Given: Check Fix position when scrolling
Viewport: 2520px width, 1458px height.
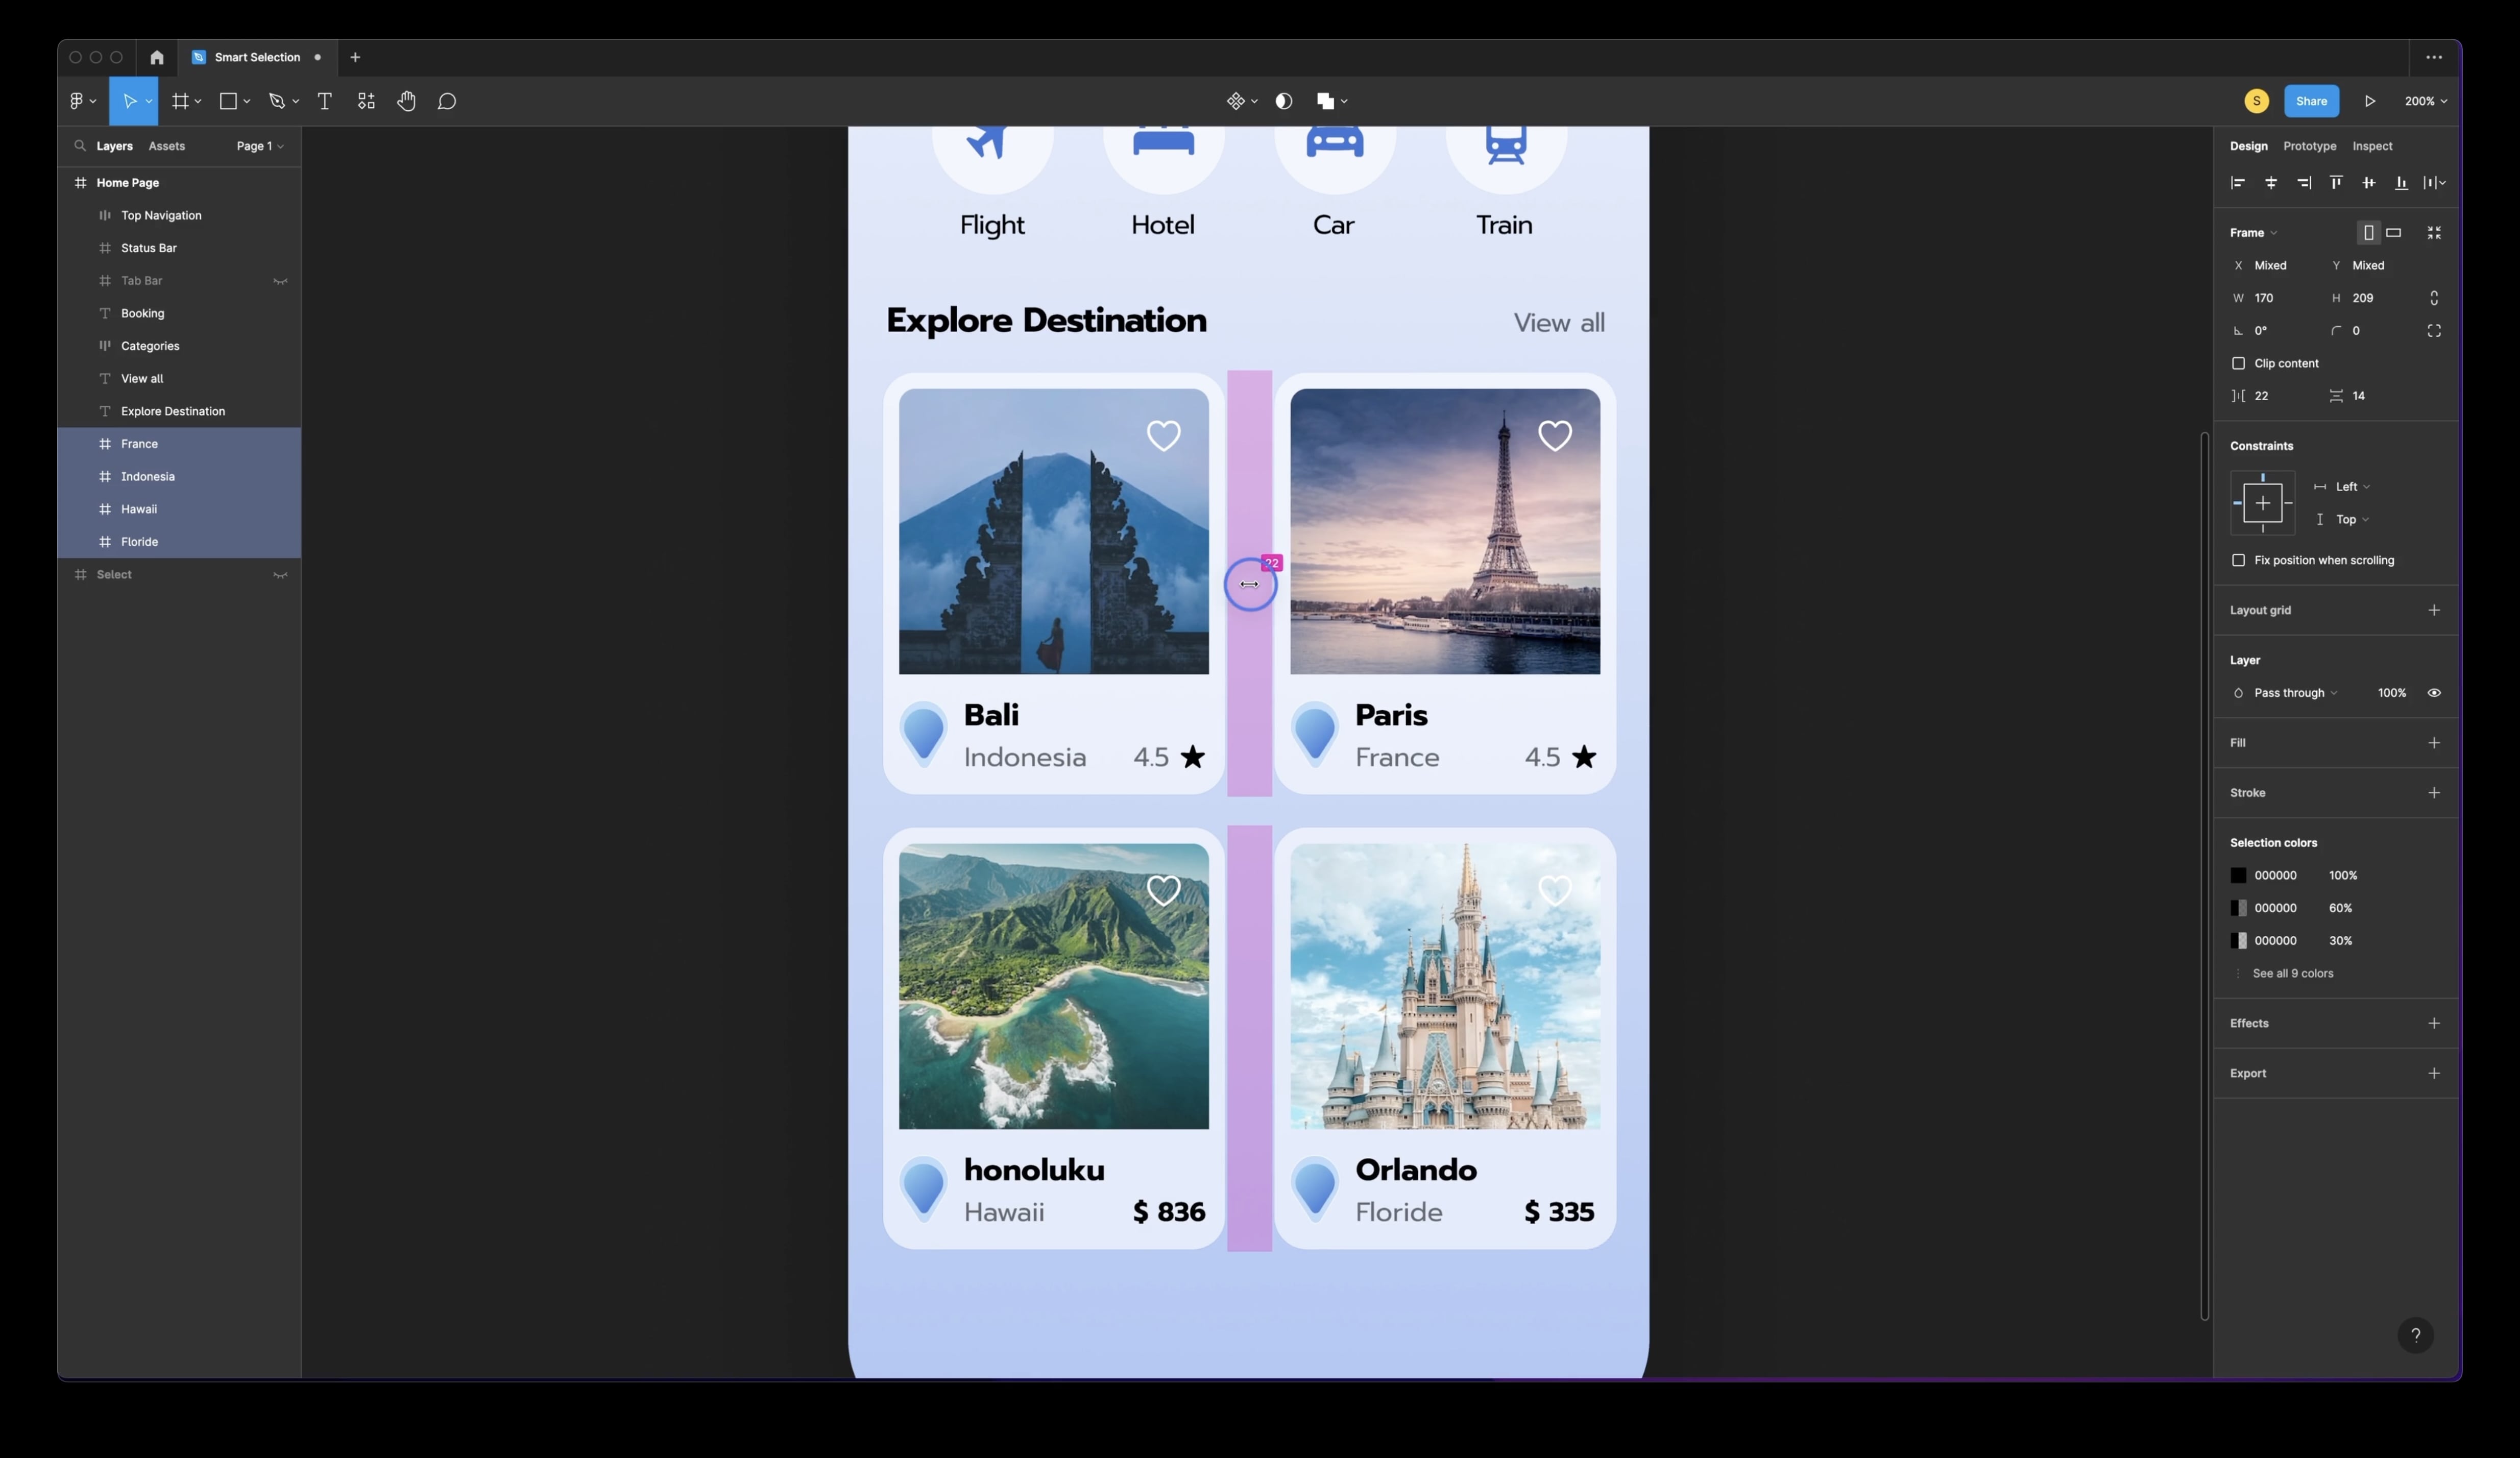Looking at the screenshot, I should [x=2238, y=560].
